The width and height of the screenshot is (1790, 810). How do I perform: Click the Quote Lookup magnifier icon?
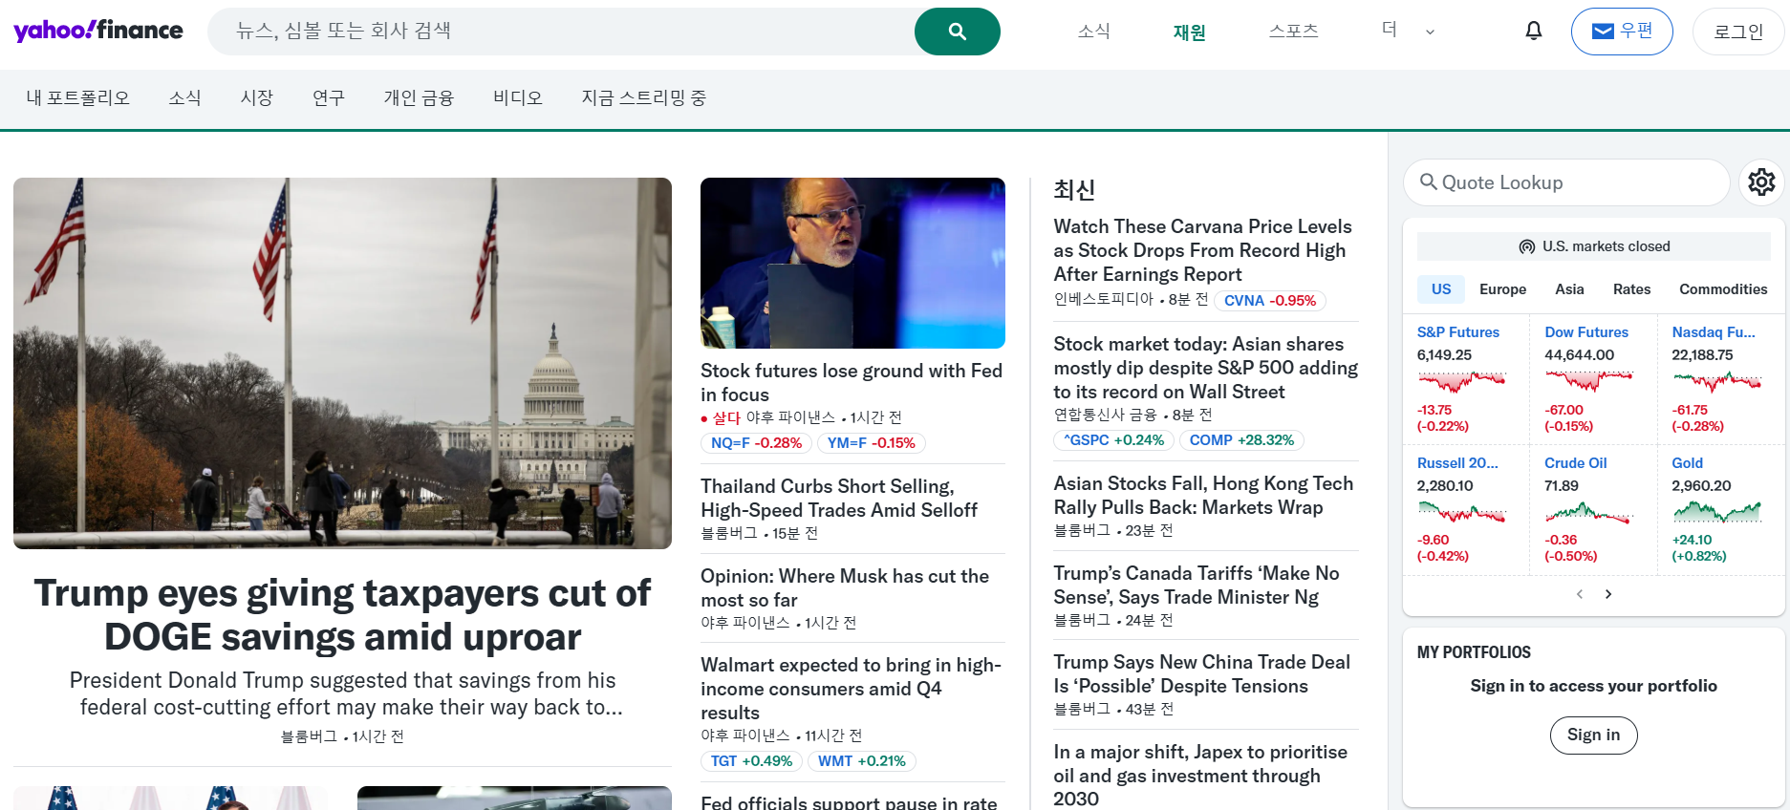[x=1429, y=181]
